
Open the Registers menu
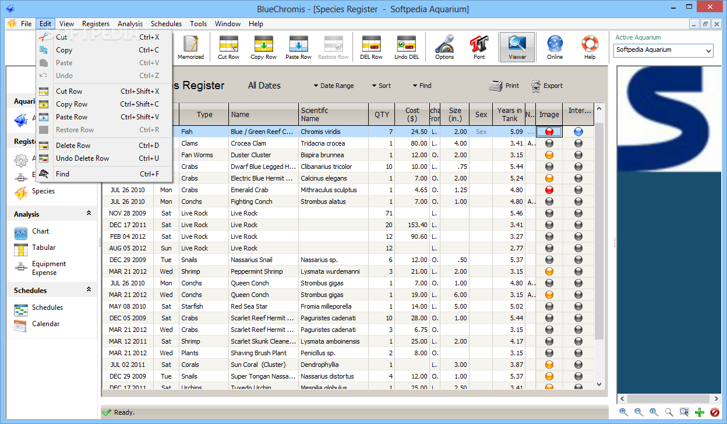tap(96, 24)
